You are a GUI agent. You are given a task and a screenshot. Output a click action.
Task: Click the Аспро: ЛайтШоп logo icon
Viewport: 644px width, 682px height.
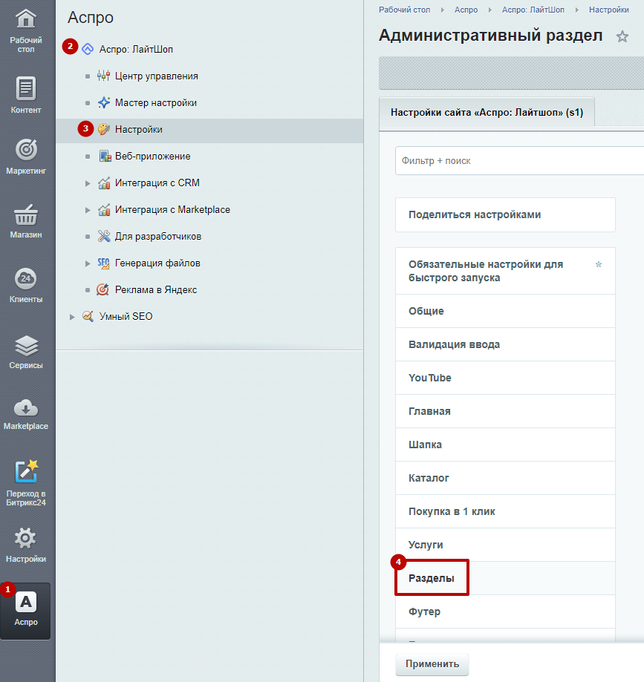click(88, 49)
